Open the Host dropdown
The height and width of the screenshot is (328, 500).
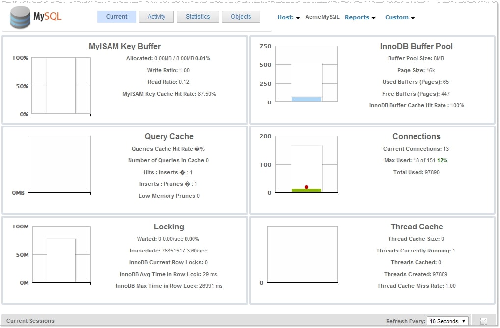coord(288,17)
